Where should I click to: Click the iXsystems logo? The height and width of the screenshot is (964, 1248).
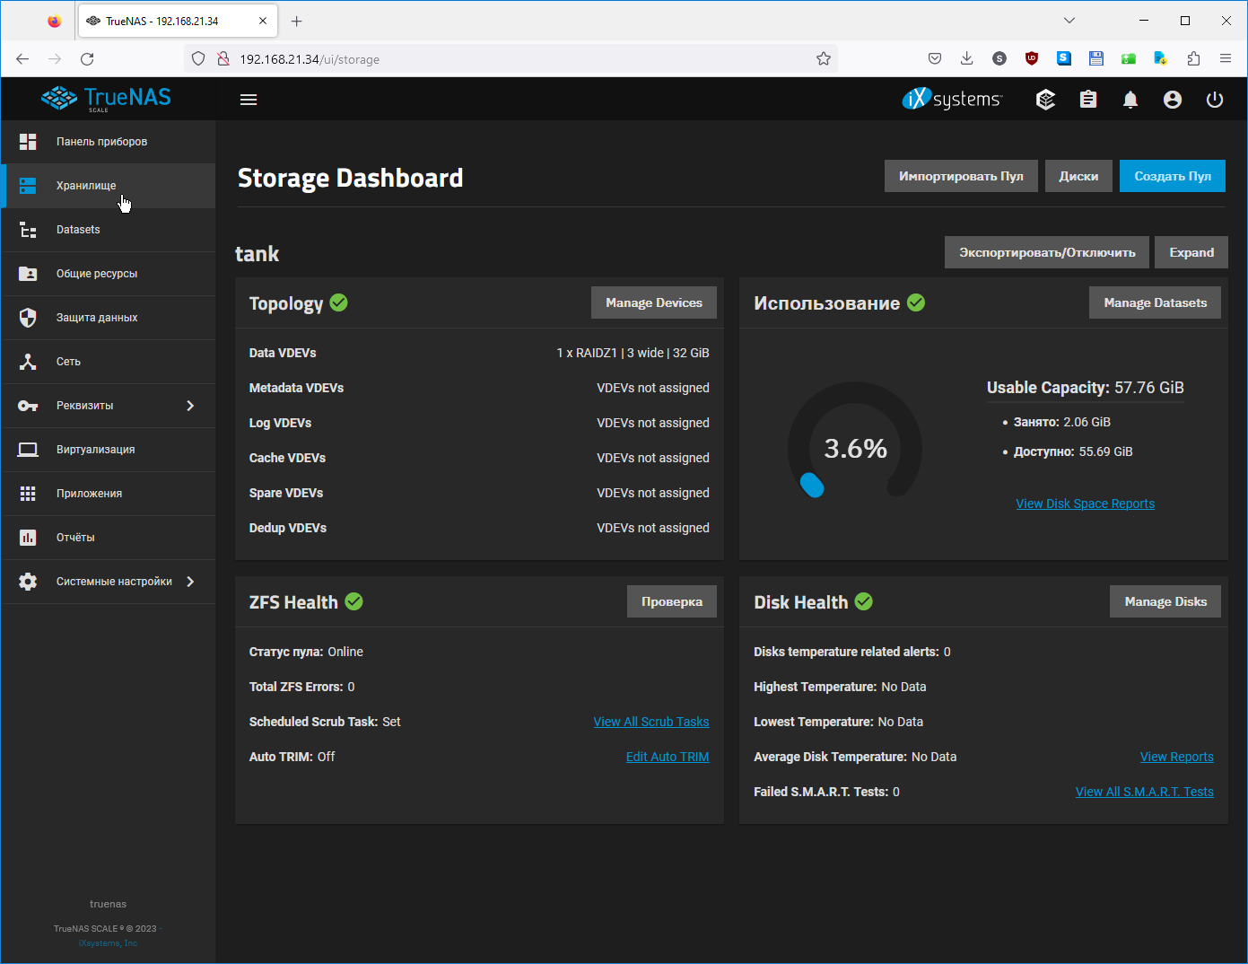point(952,100)
